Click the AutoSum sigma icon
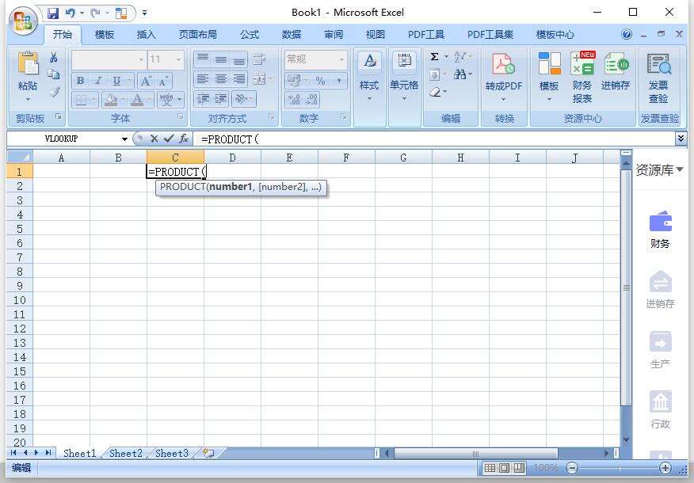This screenshot has width=694, height=483. point(435,57)
